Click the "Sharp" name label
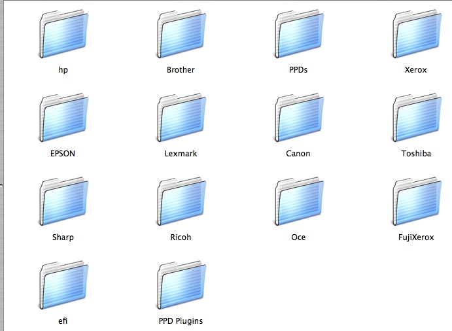Viewport: 452px width, 331px height. [63, 237]
